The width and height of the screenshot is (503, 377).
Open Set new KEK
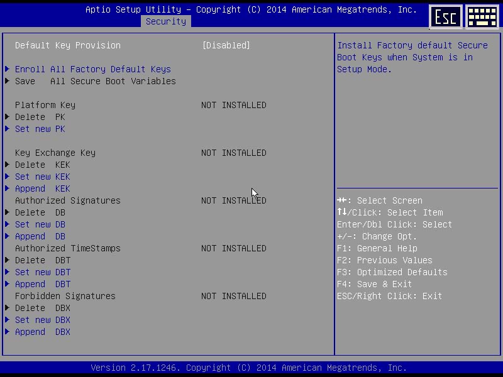pyautogui.click(x=42, y=177)
